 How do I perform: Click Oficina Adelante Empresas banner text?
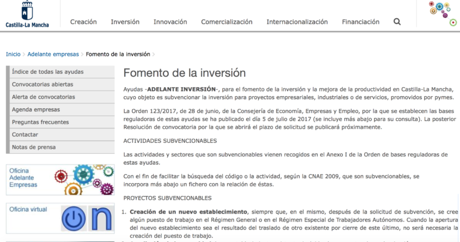[x=23, y=178]
